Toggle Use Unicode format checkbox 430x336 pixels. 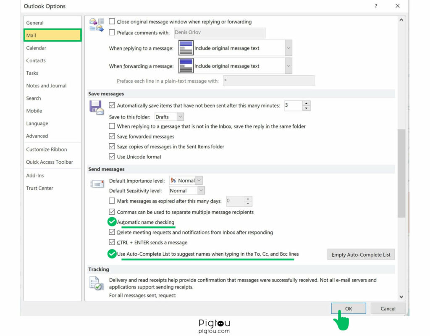coord(112,156)
